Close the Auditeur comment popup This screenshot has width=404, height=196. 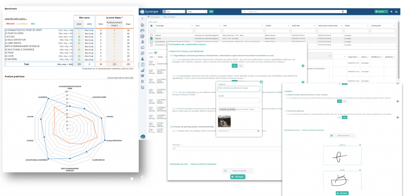(261, 82)
